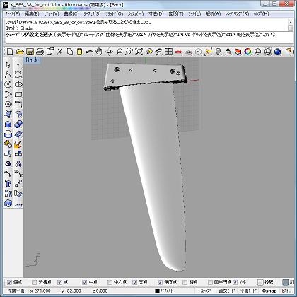Toggle the 端点 osnap checkbox

click(9, 282)
